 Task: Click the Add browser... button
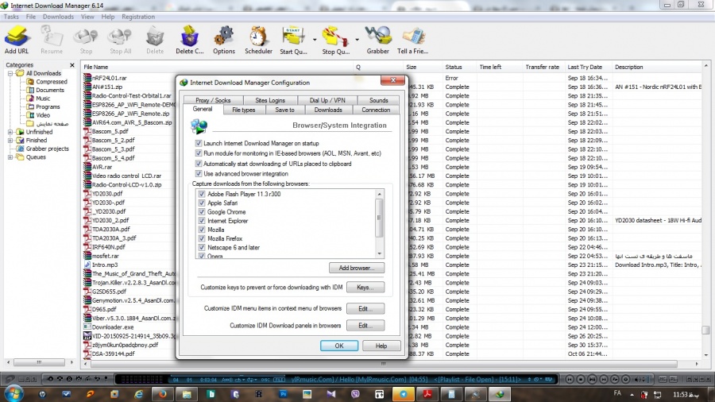pyautogui.click(x=357, y=268)
